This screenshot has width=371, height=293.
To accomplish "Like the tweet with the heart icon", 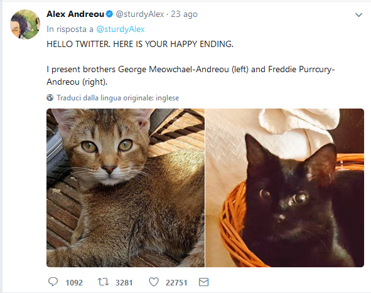I will click(x=154, y=282).
